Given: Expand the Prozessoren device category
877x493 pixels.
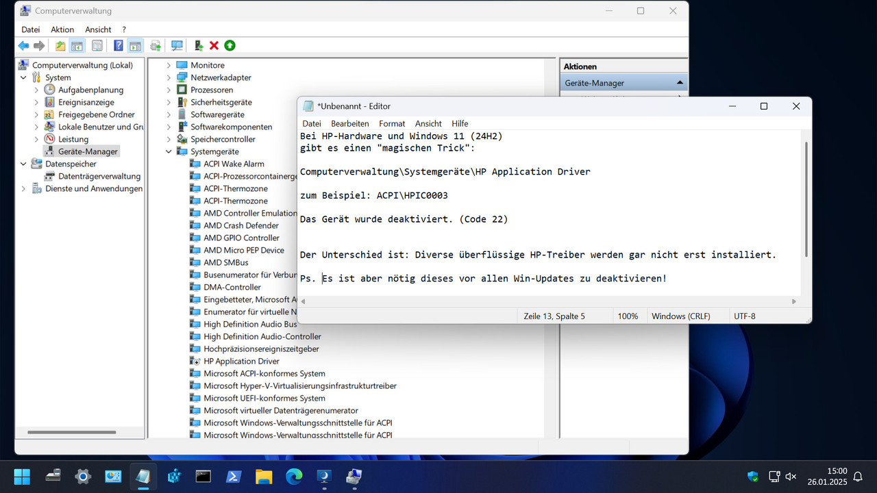Looking at the screenshot, I should pos(169,90).
